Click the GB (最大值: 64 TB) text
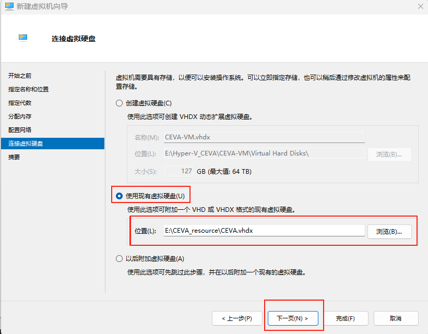 224,171
